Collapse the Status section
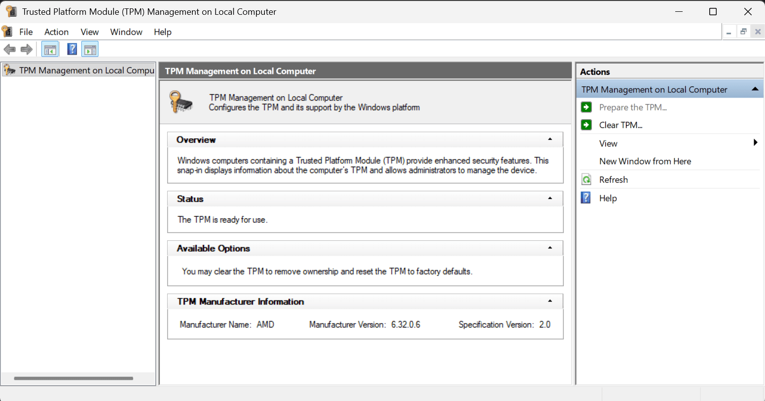 tap(550, 199)
